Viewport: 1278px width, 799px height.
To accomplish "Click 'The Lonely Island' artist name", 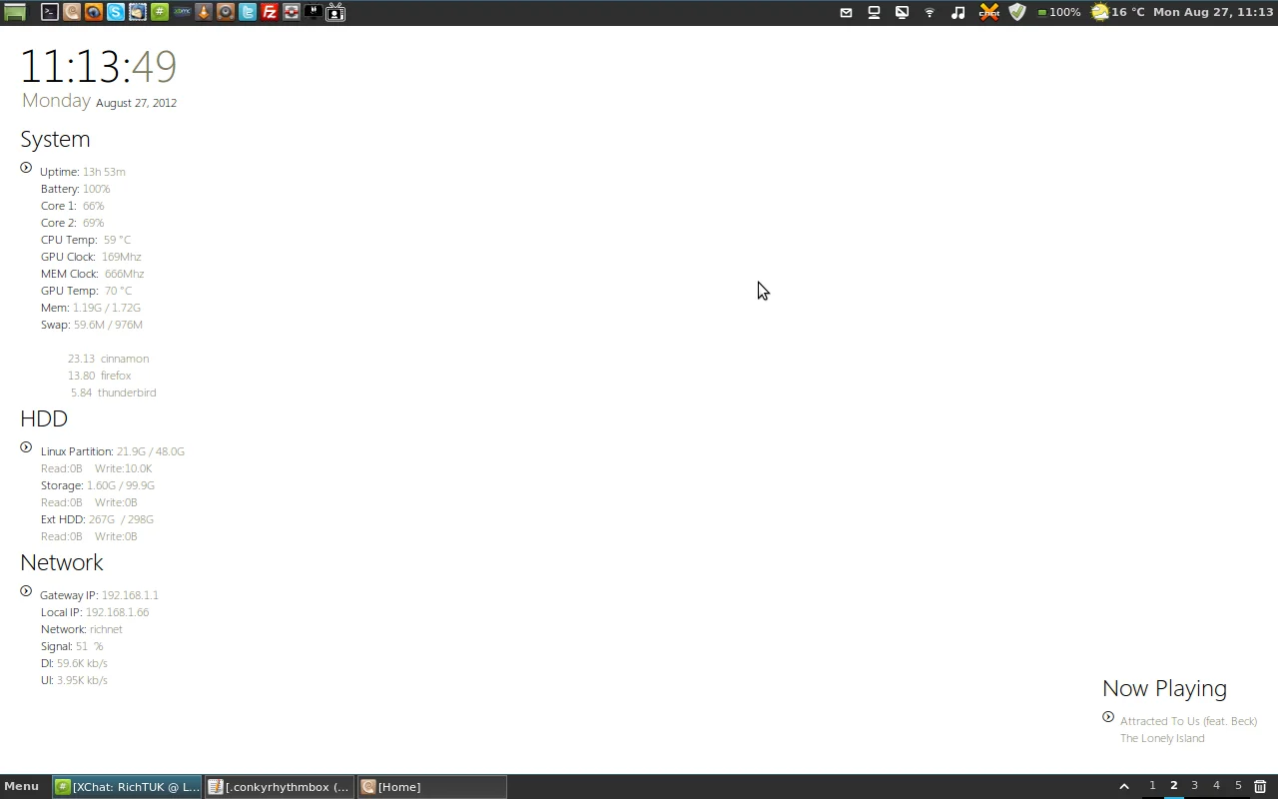I will (1162, 738).
